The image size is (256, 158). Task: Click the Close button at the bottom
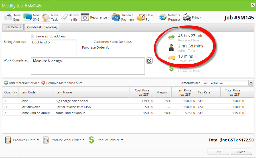tap(241, 152)
